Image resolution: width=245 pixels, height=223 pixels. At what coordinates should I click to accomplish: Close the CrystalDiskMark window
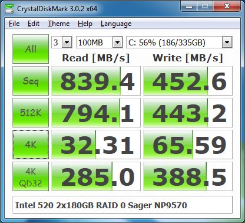pos(227,6)
